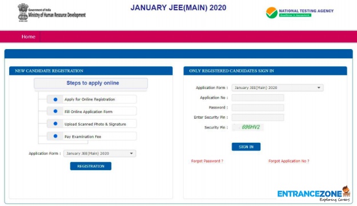Click the National Testing Agency checkmark logo
This screenshot has height=206, width=357.
pyautogui.click(x=272, y=13)
